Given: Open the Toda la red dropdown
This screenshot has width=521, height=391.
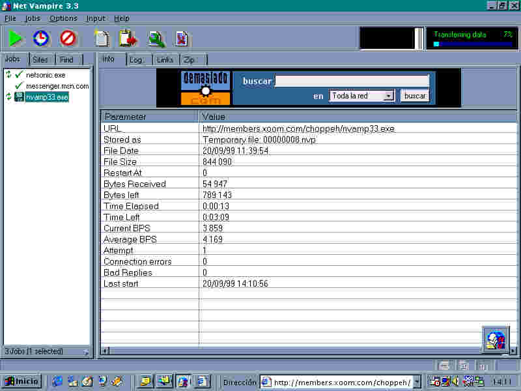Looking at the screenshot, I should click(x=387, y=96).
